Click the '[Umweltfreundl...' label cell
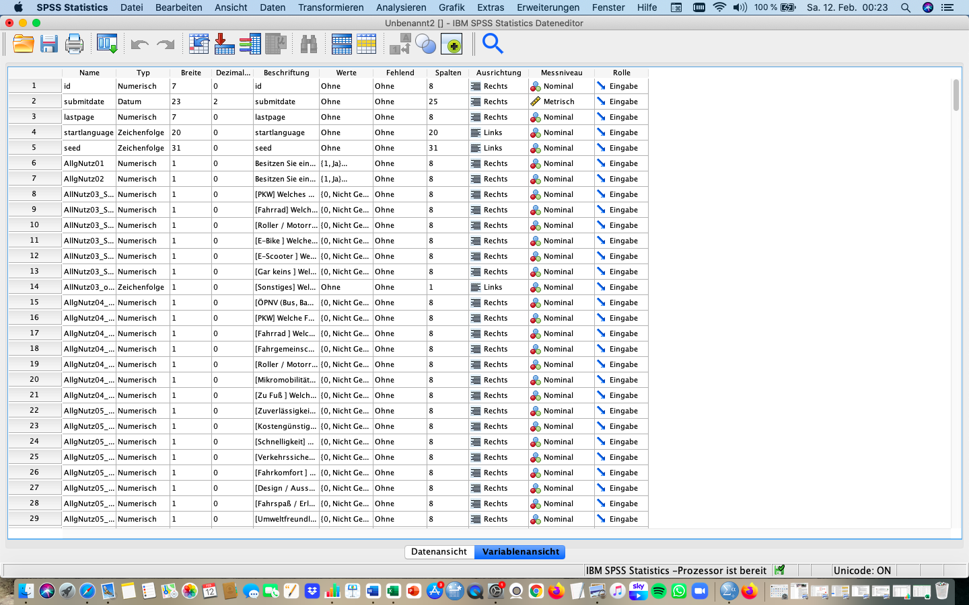This screenshot has height=605, width=969. [286, 519]
